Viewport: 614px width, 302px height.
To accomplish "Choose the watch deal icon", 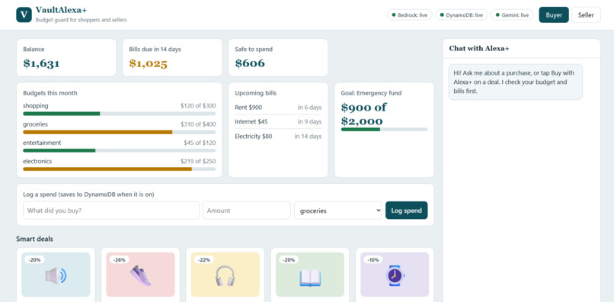I will tap(395, 275).
